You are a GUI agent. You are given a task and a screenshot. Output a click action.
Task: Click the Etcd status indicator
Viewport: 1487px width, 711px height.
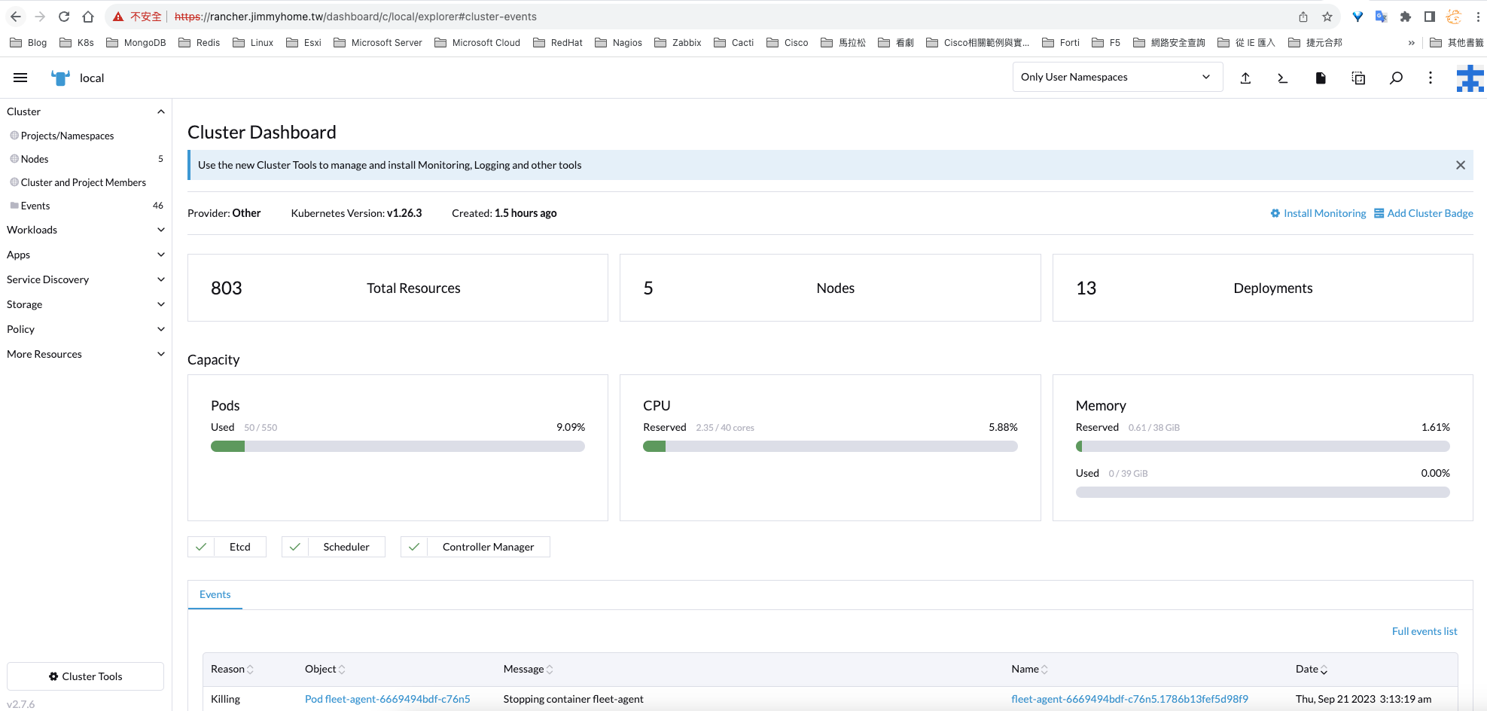[227, 547]
